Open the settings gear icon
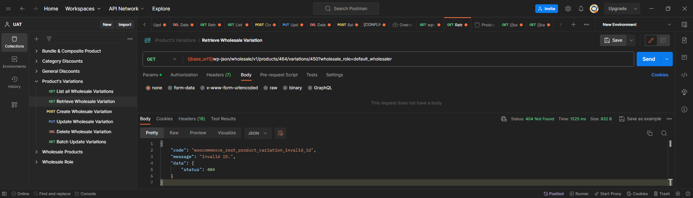The width and height of the screenshot is (693, 198). click(x=568, y=9)
